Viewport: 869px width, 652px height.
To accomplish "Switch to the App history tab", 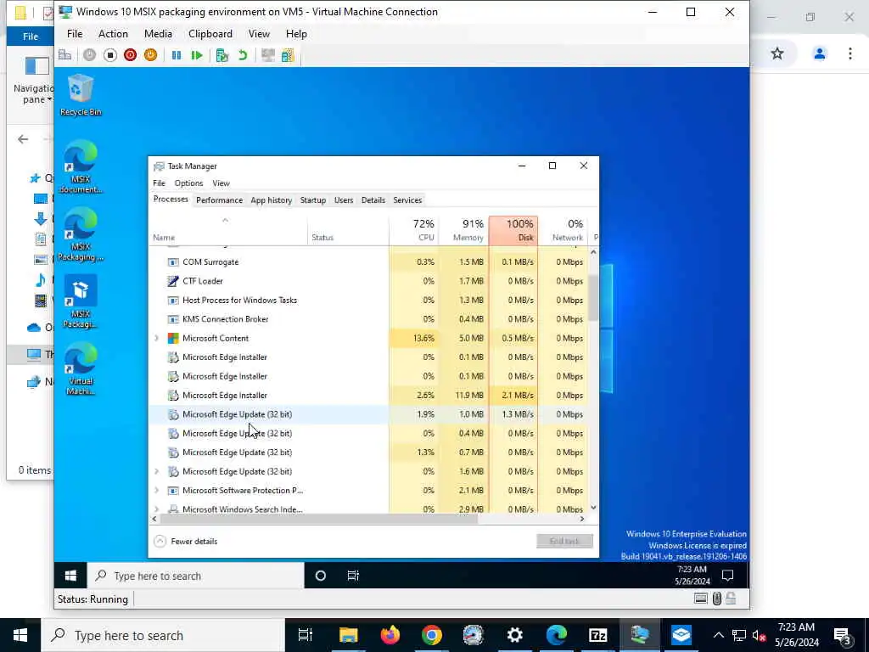I will [271, 200].
